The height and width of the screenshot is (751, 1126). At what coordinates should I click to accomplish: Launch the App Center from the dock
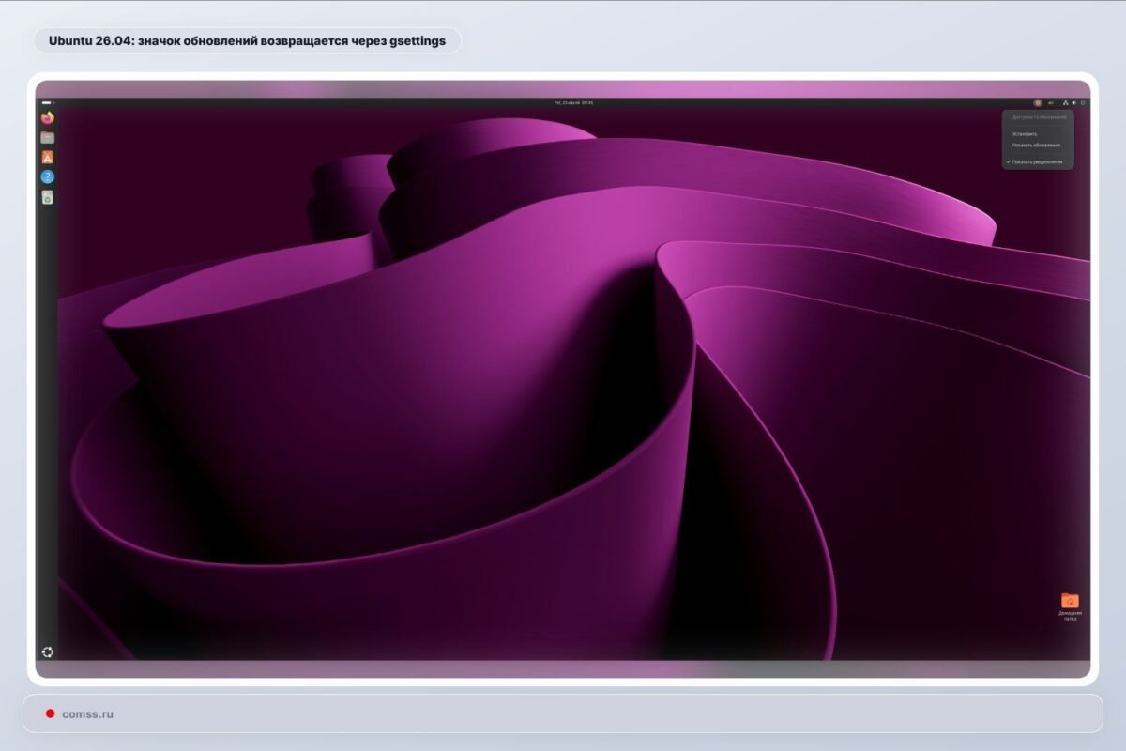click(x=48, y=157)
